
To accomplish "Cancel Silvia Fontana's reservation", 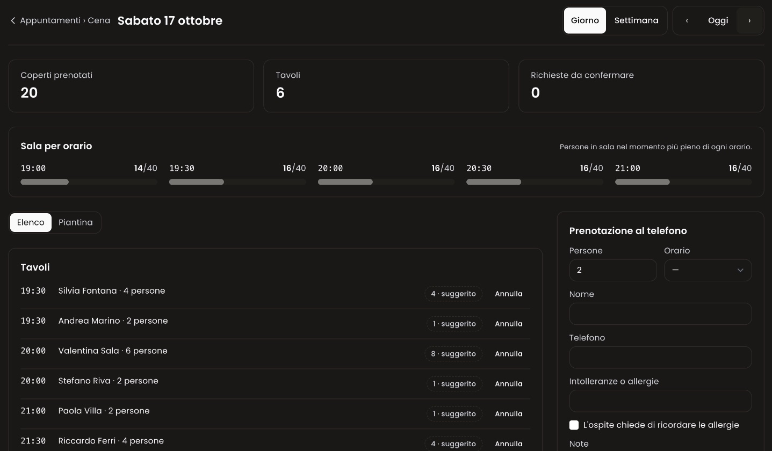I will point(508,294).
